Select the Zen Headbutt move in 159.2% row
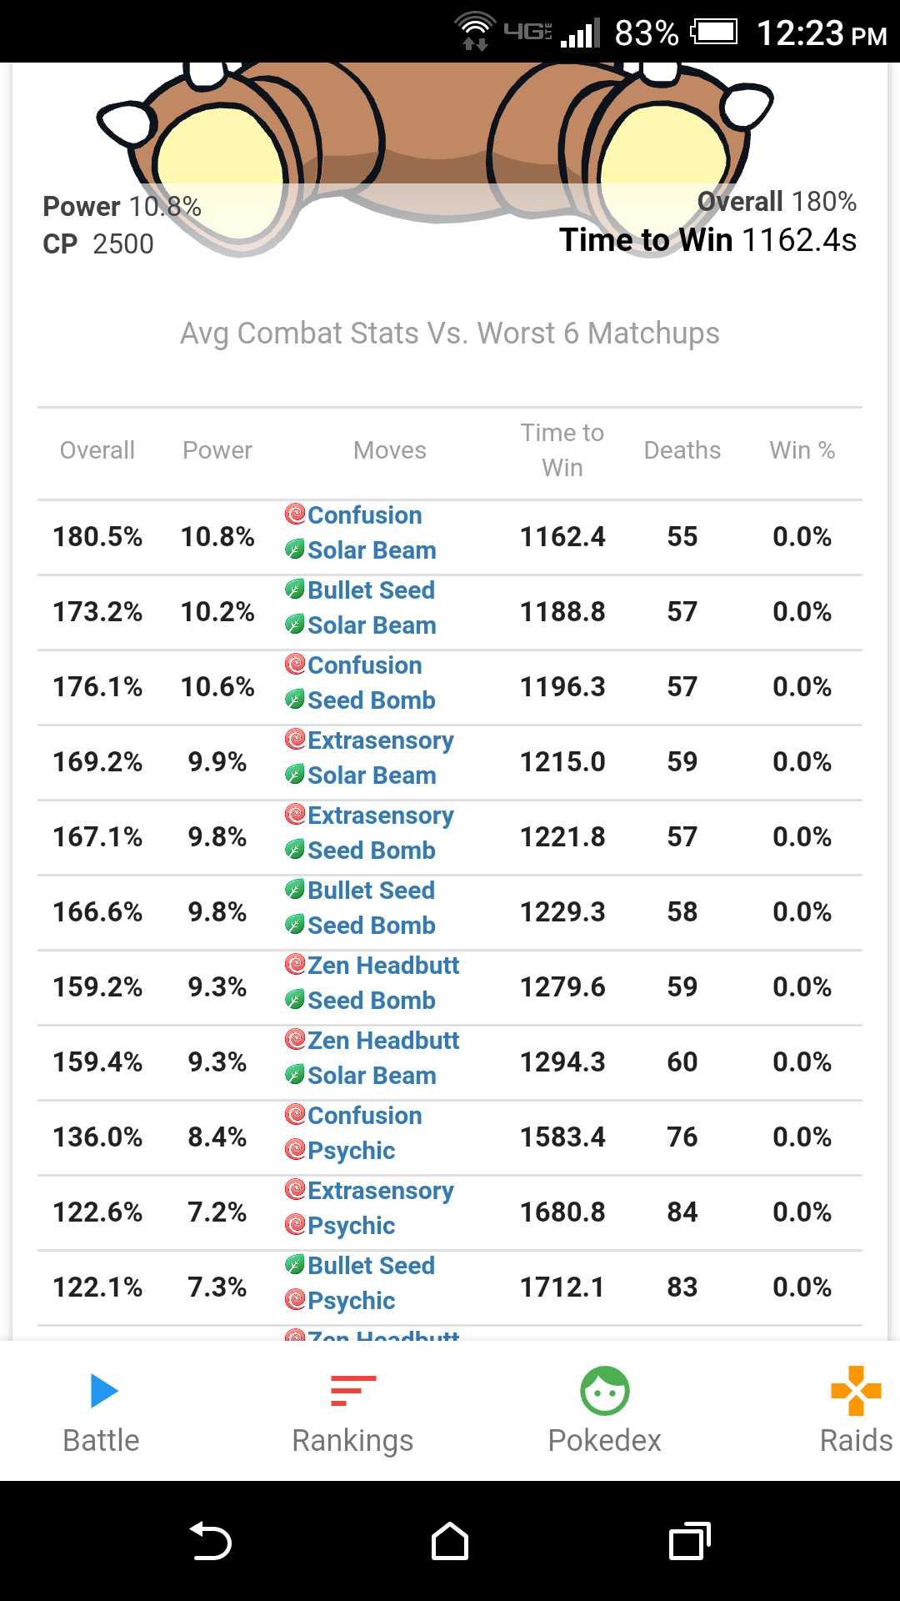 383,966
